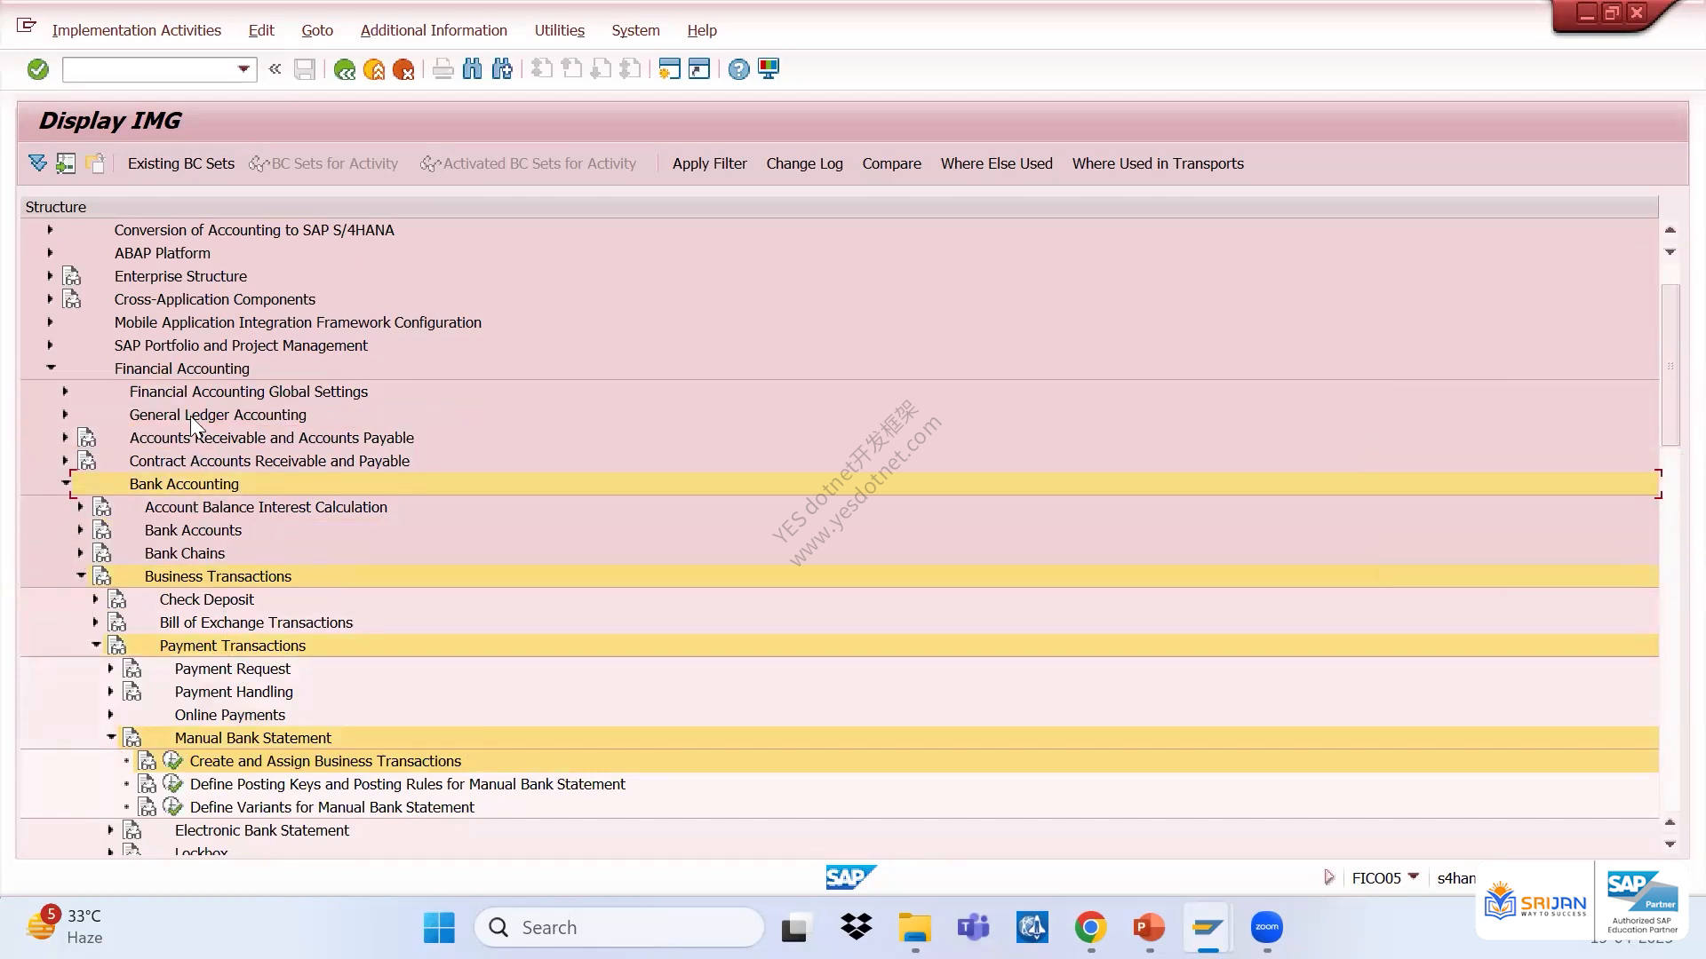The height and width of the screenshot is (959, 1706).
Task: Open the transaction command field dropdown
Action: point(243,69)
